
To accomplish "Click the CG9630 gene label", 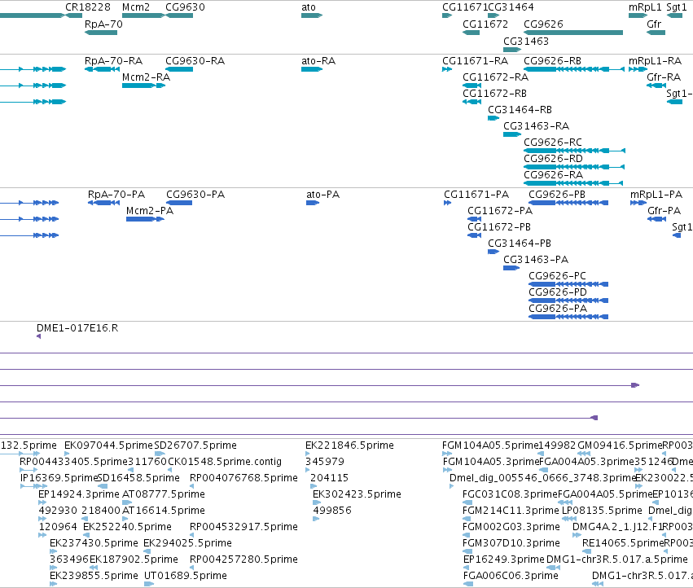I will [x=185, y=7].
